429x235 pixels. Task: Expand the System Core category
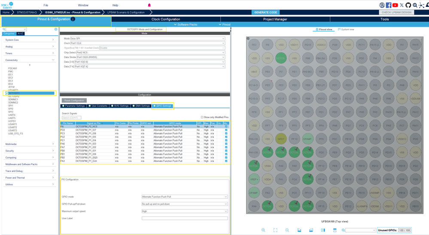(x=30, y=40)
